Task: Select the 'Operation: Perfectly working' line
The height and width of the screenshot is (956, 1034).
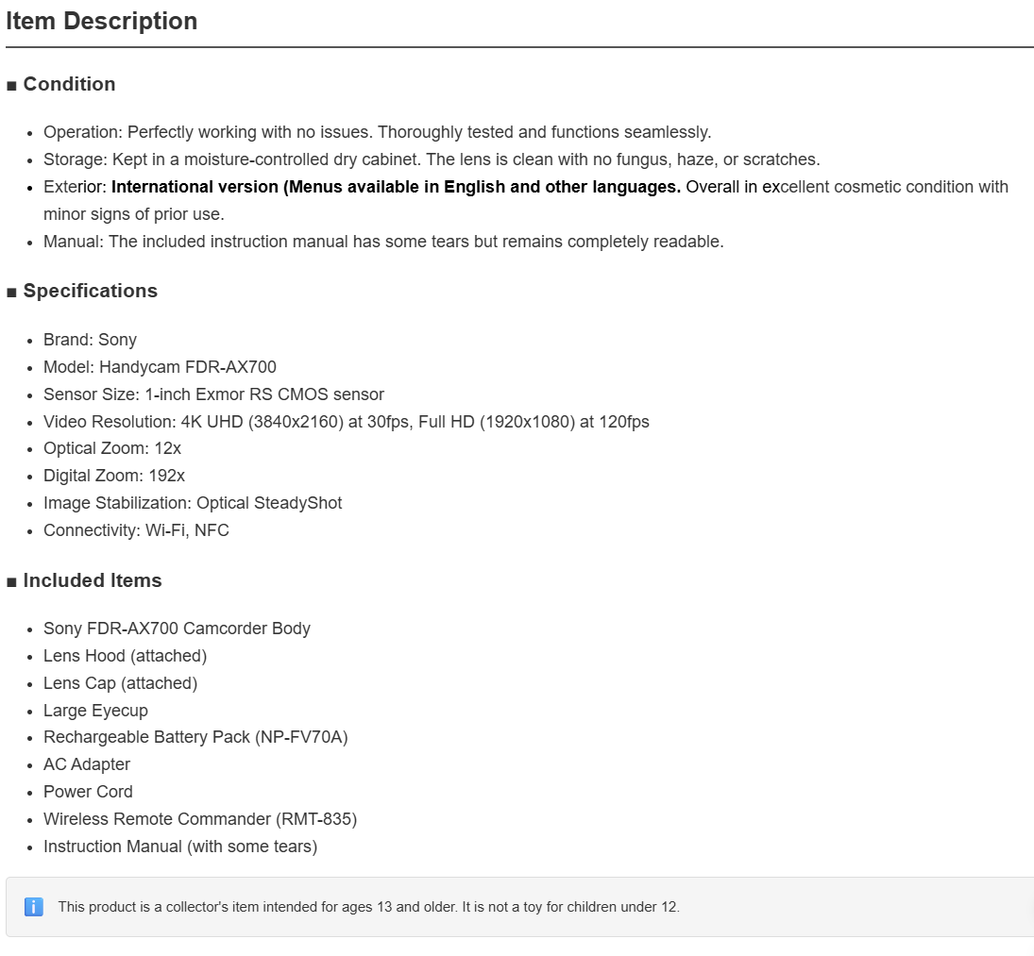Action: 377,132
